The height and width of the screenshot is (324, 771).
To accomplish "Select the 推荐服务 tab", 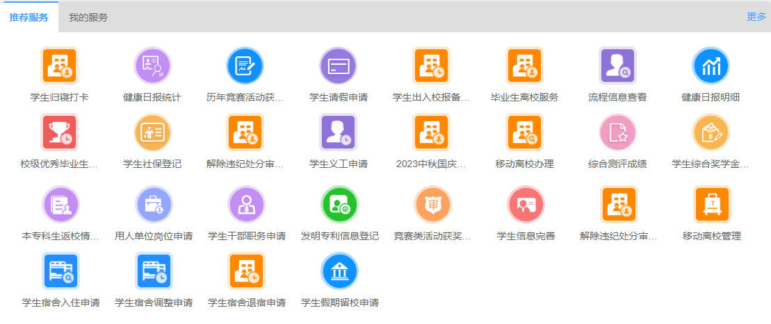I will click(x=29, y=17).
